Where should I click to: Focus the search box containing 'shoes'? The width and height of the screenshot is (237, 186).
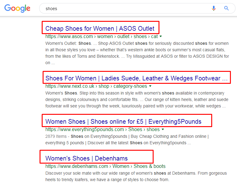tap(123, 9)
